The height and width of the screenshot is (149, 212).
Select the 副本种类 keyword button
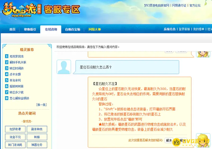tap(37, 129)
